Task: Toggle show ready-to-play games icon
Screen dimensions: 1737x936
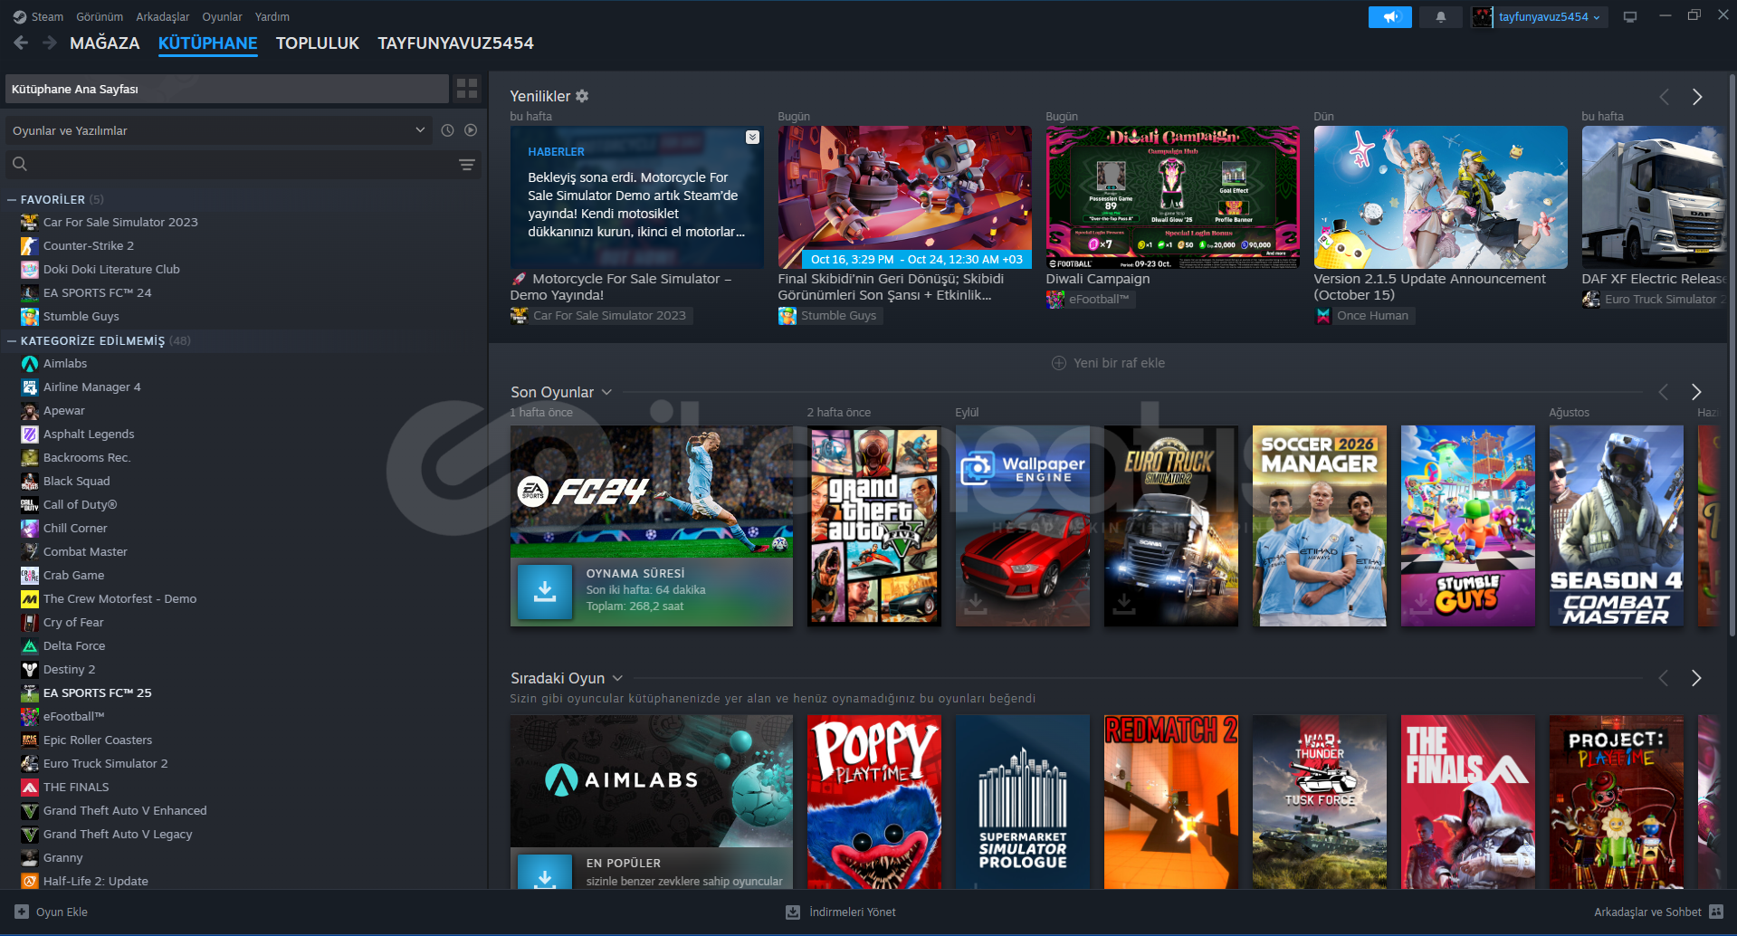Action: [471, 130]
